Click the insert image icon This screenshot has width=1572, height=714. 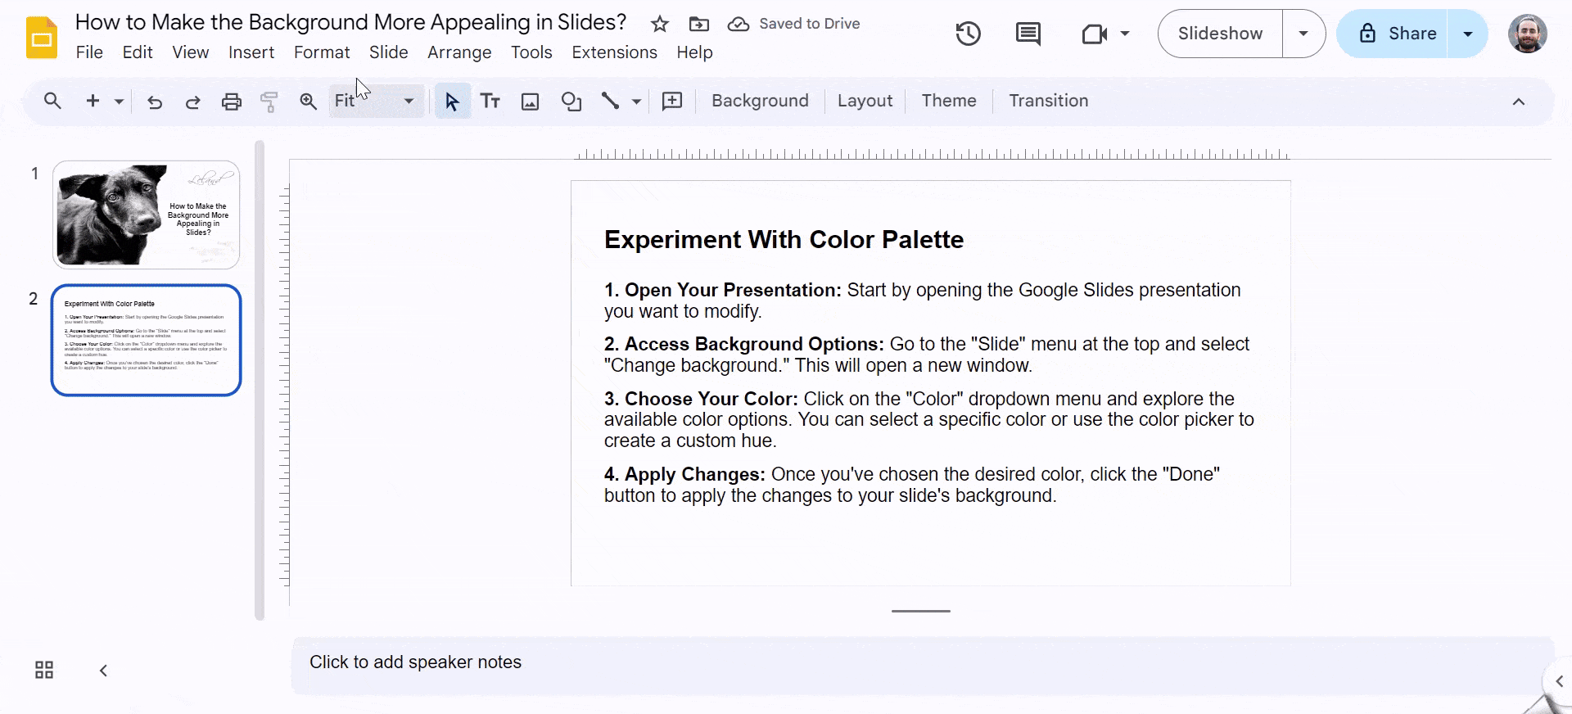pos(531,102)
